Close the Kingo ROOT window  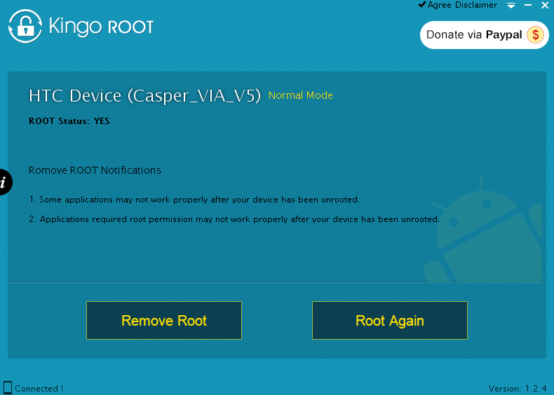tap(545, 5)
